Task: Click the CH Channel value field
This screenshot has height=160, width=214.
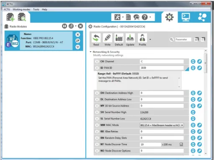Action: pyautogui.click(x=162, y=61)
